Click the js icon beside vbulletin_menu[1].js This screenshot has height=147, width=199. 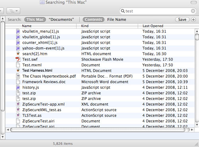pos(18,31)
